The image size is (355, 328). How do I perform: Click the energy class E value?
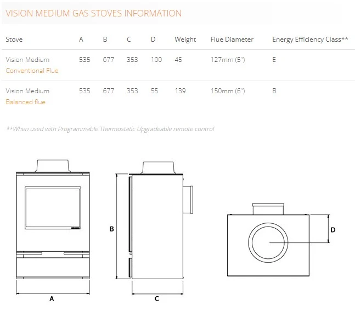tap(274, 60)
